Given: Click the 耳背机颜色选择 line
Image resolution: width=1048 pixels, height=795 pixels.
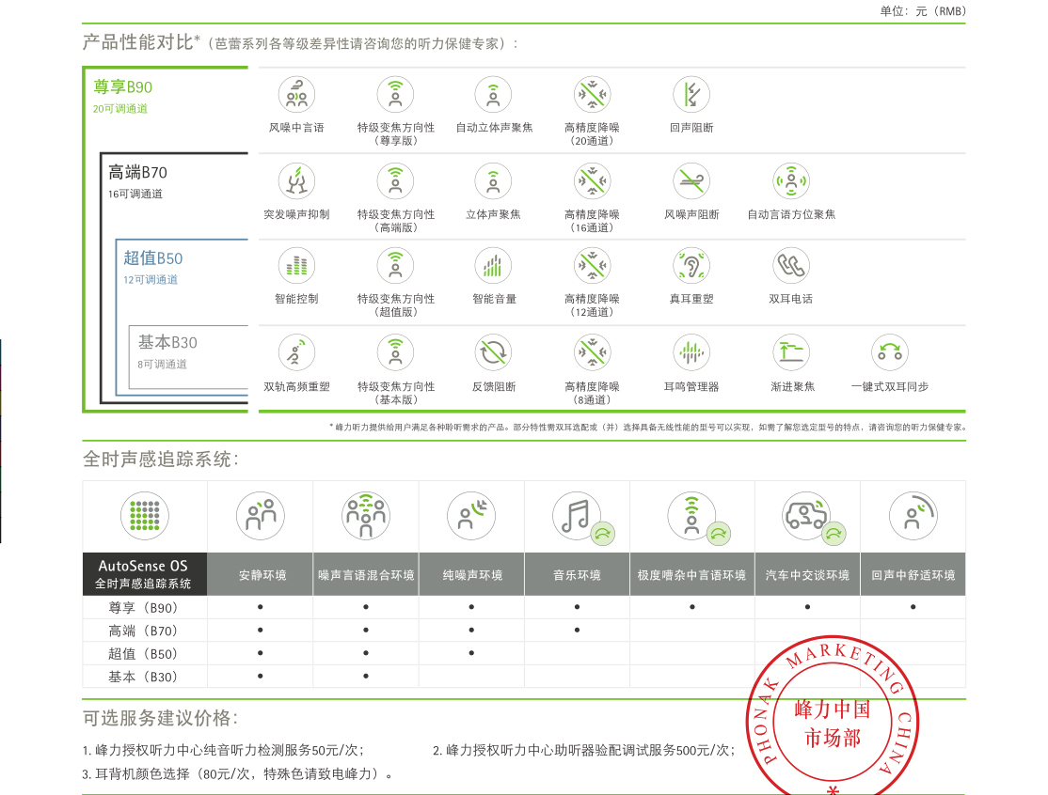Looking at the screenshot, I should pyautogui.click(x=237, y=774).
